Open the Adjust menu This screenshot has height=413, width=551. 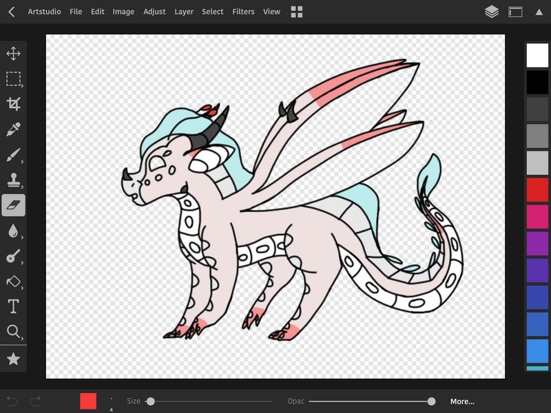point(154,12)
